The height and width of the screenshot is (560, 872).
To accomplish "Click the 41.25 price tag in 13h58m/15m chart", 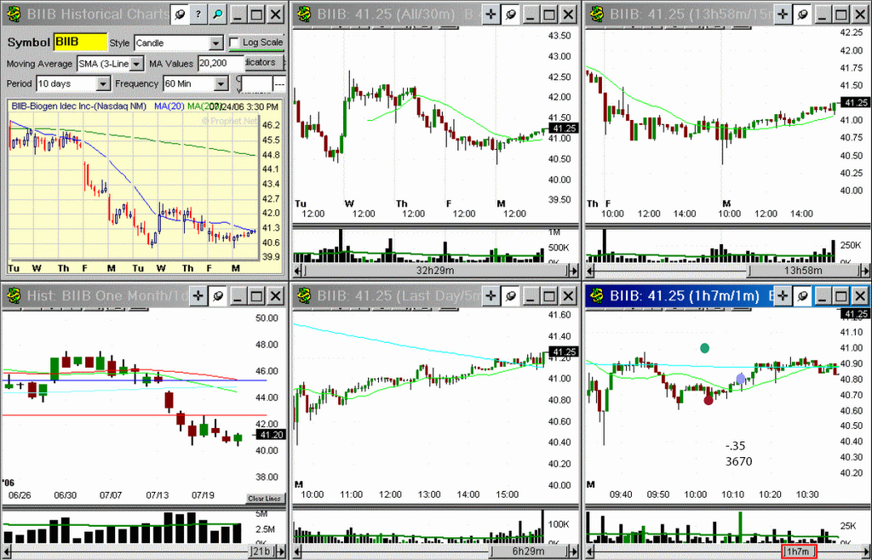I will point(856,103).
